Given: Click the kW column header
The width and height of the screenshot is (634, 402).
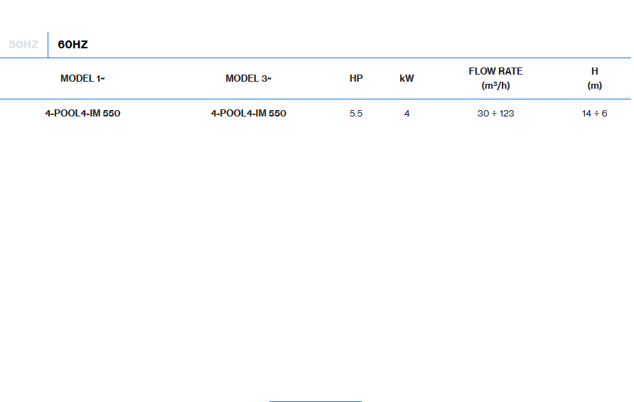Looking at the screenshot, I should (x=407, y=79).
